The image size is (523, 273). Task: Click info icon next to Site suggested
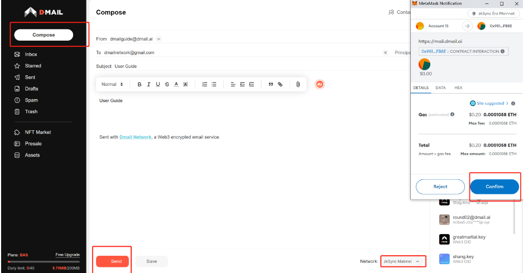tap(514, 104)
